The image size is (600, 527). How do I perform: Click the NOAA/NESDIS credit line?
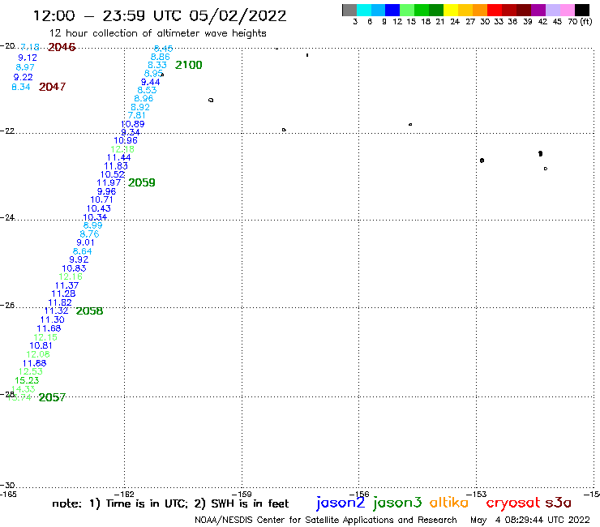point(326,520)
